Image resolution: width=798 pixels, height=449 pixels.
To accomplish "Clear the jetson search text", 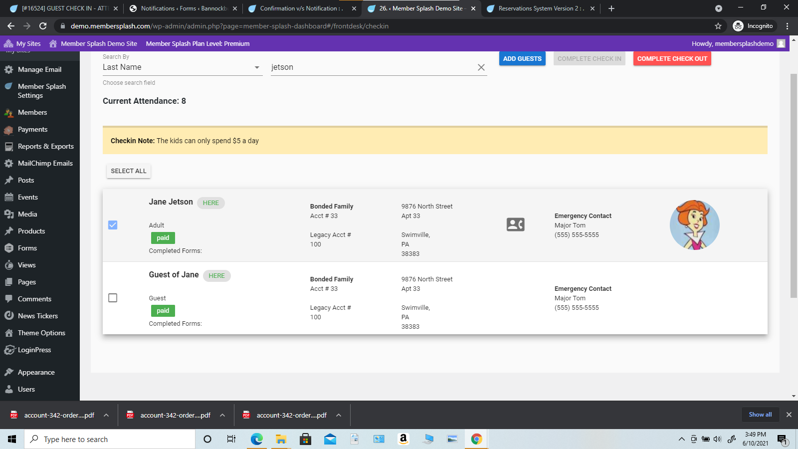I will pos(481,67).
